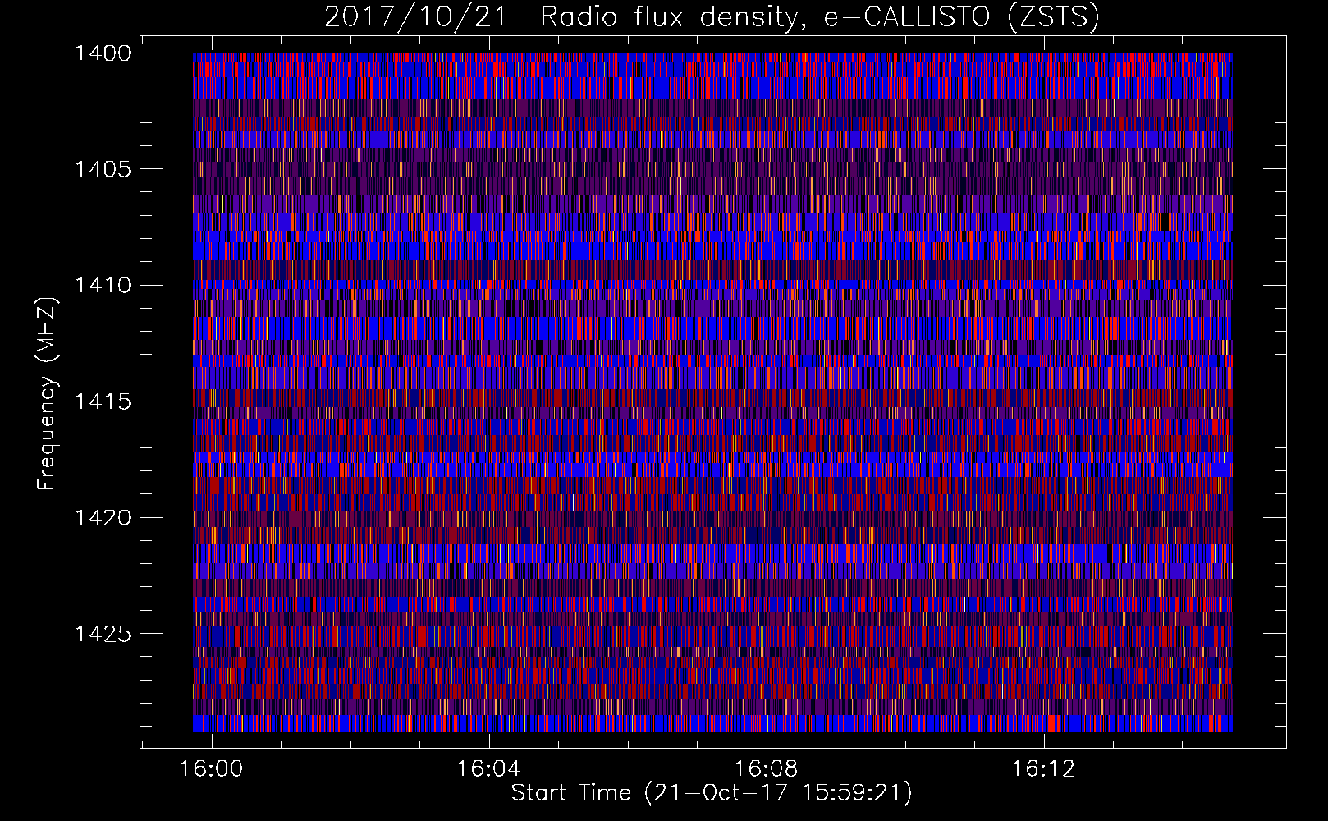Click the 16:04 time tick label
This screenshot has width=1328, height=821.
[489, 769]
